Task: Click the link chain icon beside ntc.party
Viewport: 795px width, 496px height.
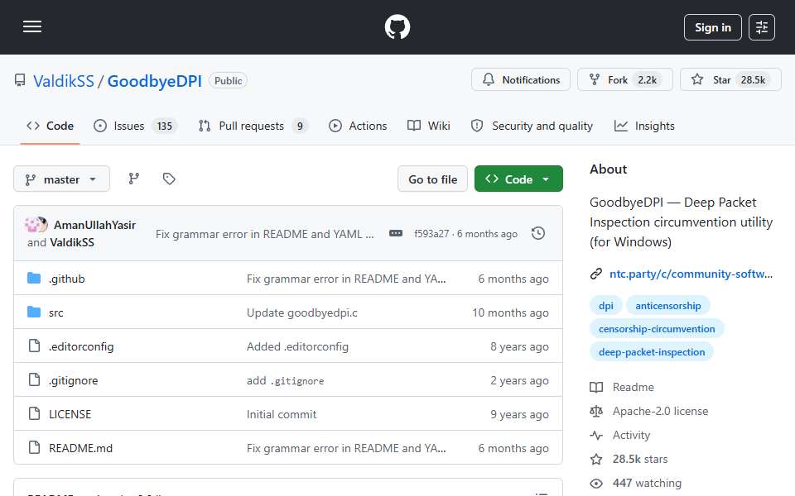Action: coord(596,274)
